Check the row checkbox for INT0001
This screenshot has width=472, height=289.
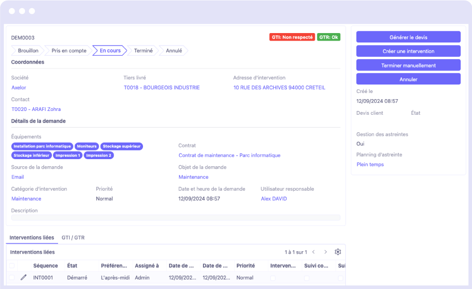click(x=12, y=278)
